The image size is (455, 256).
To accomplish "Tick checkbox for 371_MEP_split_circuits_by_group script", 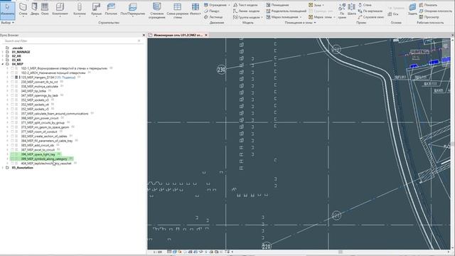I will coord(13,123).
